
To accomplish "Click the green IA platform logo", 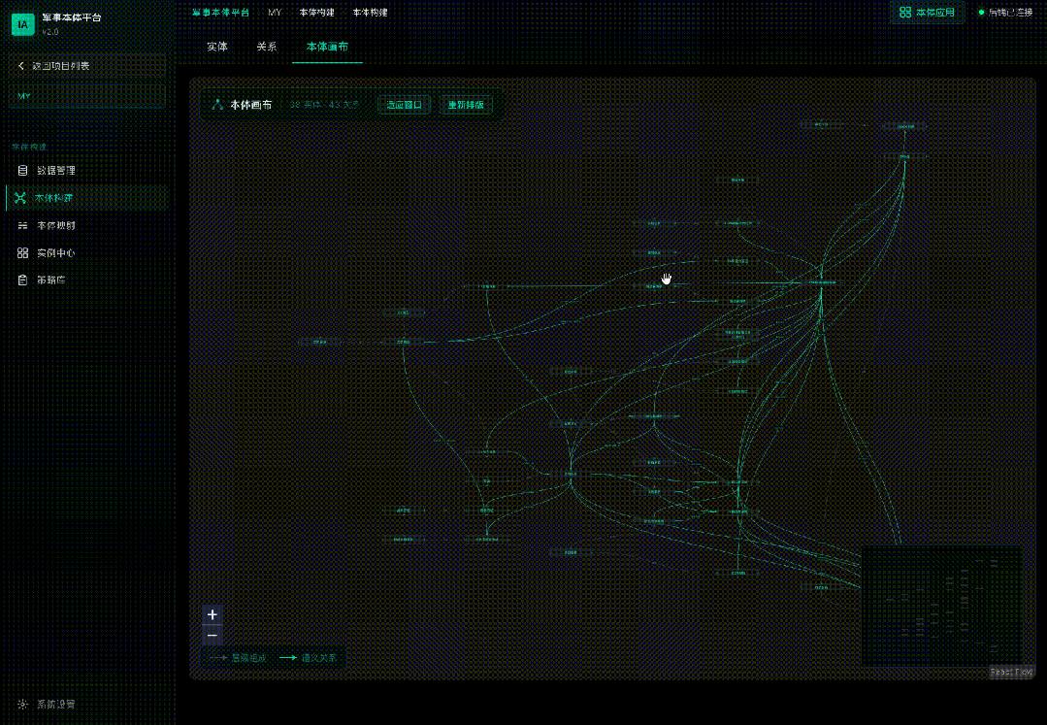I will tap(23, 24).
